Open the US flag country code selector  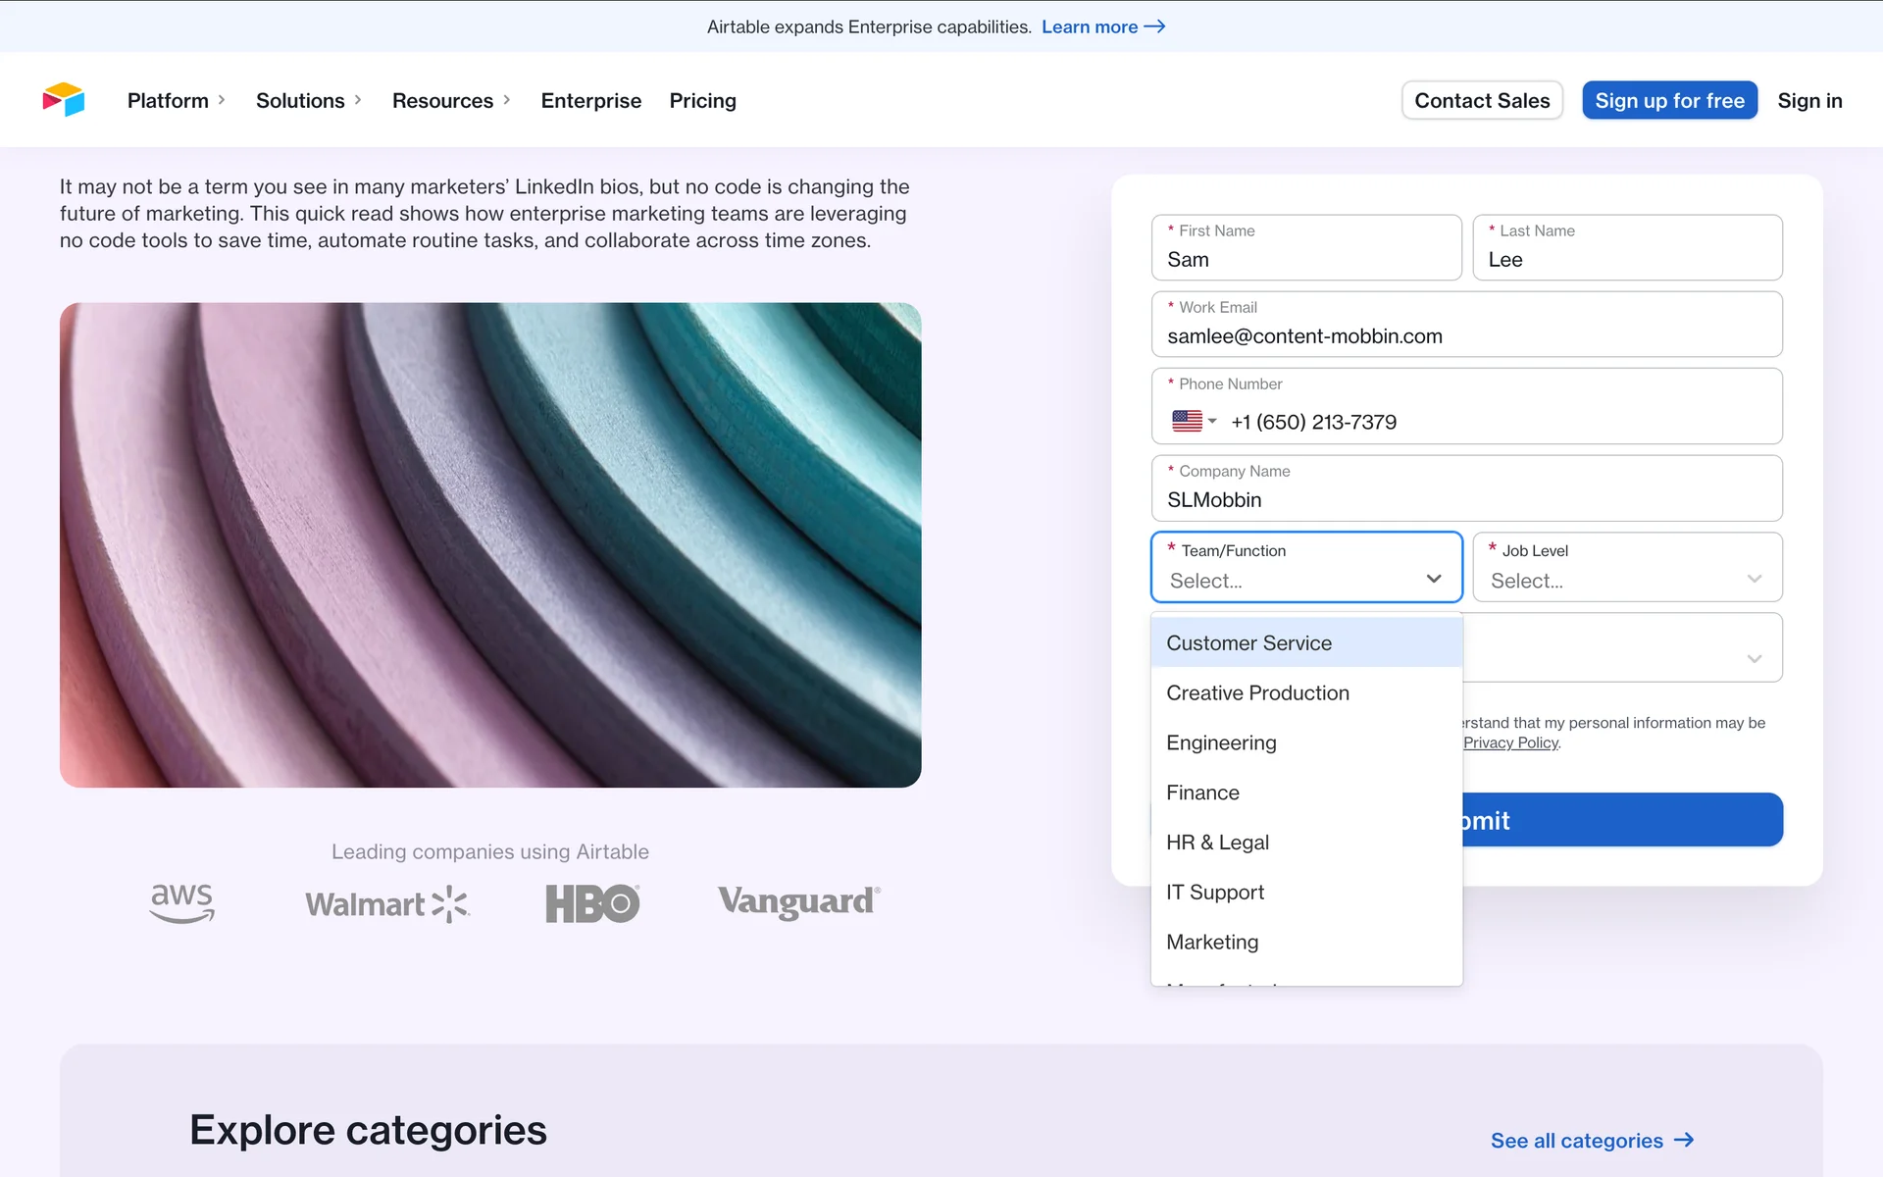coord(1194,422)
